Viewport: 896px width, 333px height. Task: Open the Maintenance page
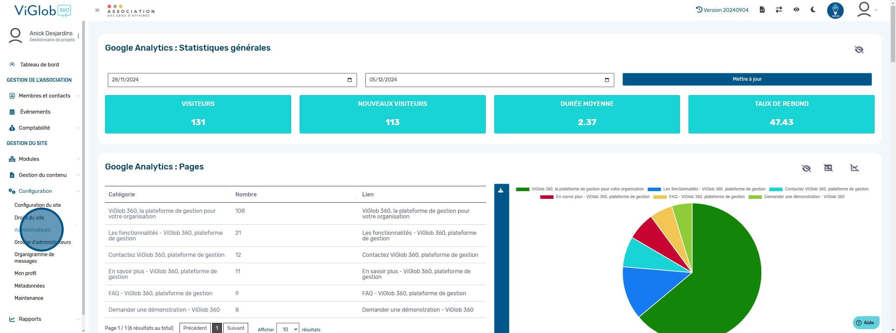pyautogui.click(x=29, y=298)
